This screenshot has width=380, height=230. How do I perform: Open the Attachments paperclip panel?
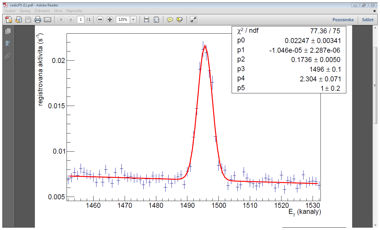(x=8, y=56)
